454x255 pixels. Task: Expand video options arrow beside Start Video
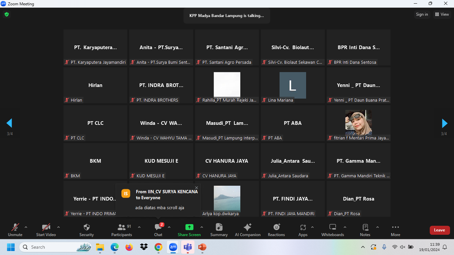click(x=58, y=227)
